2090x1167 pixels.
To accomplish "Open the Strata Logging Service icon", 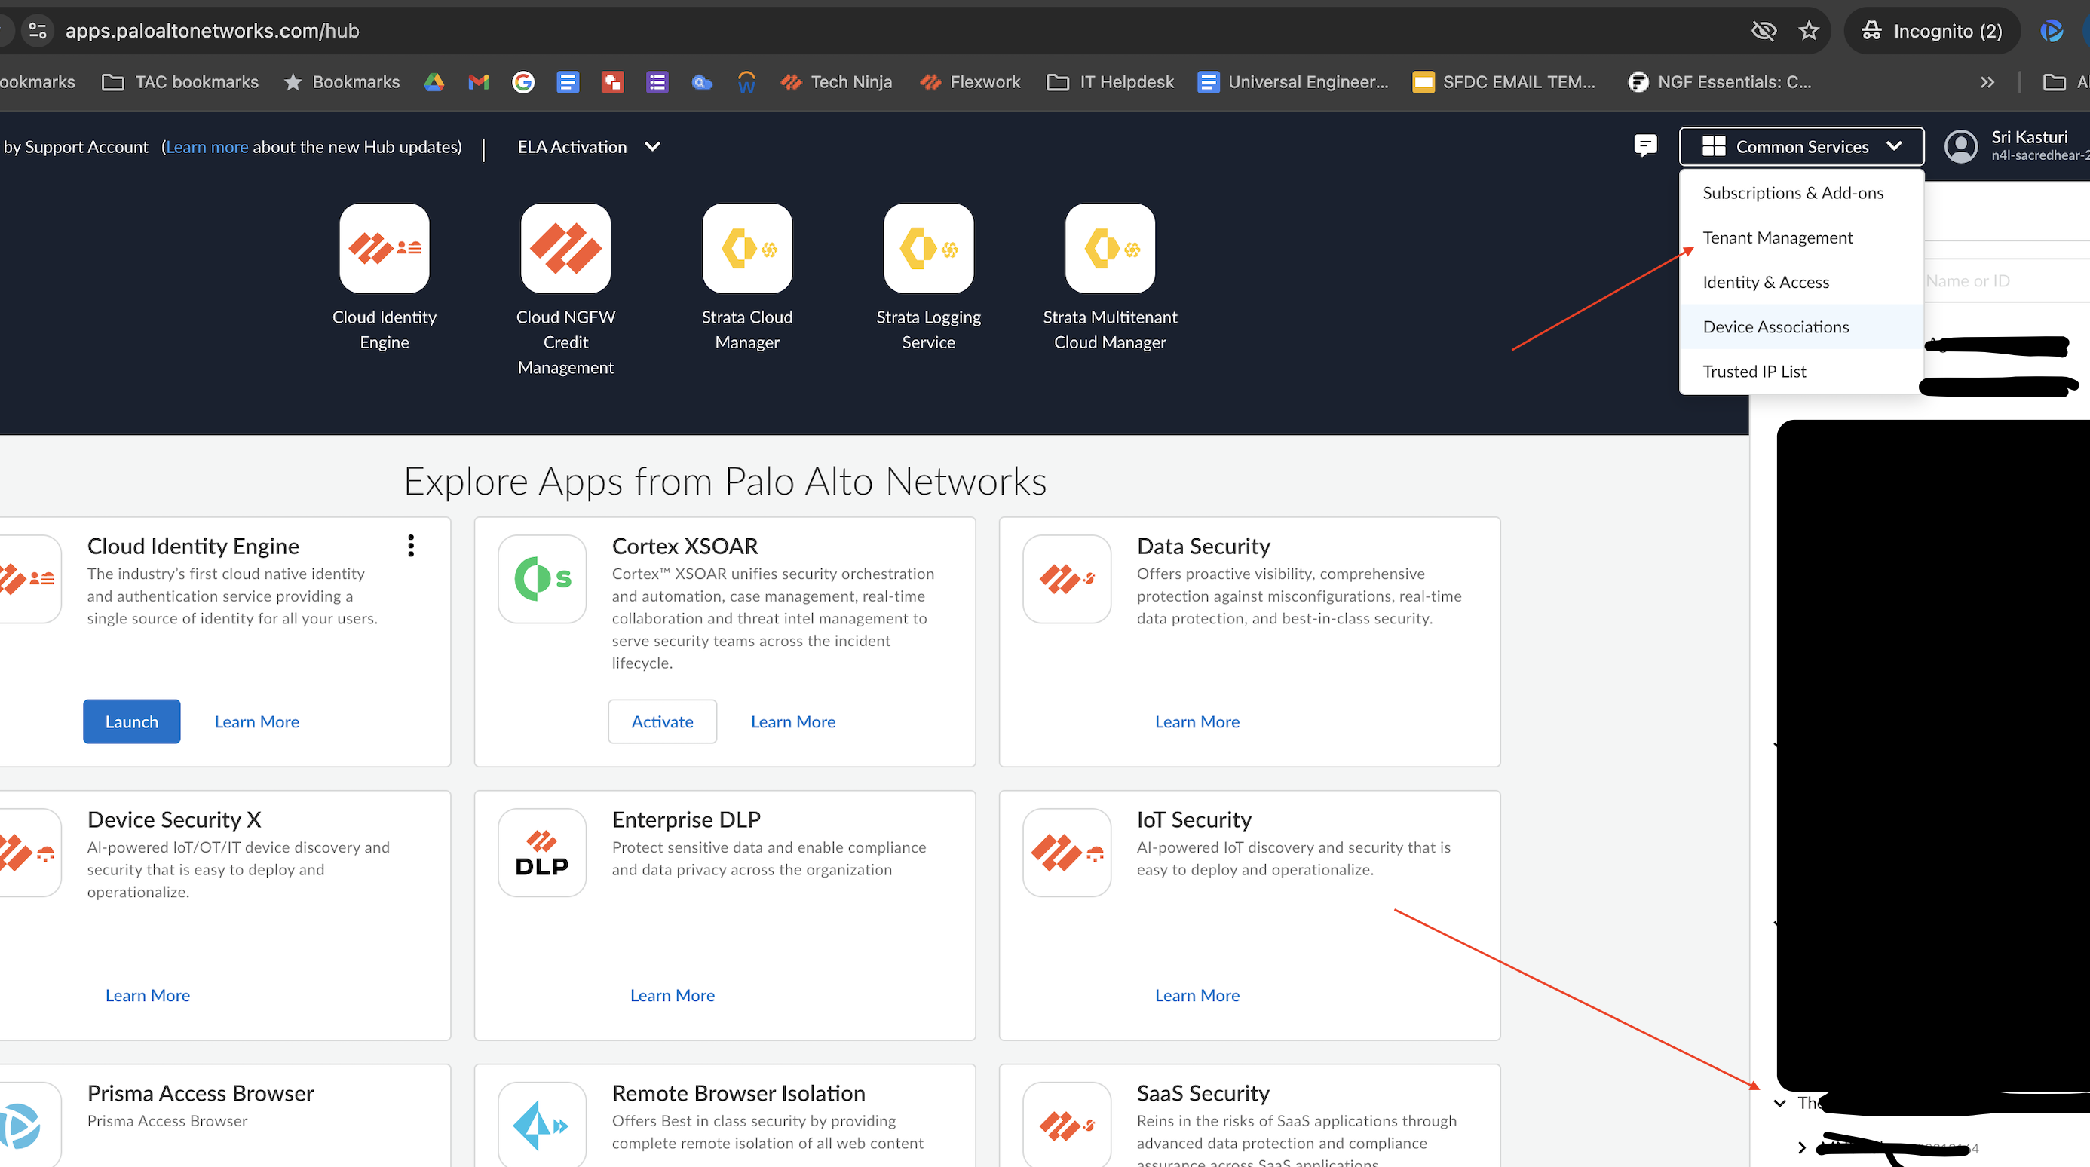I will point(928,248).
